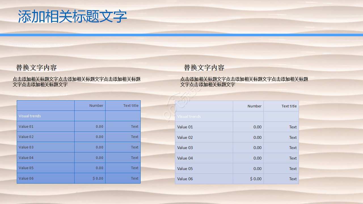The height and width of the screenshot is (204, 363).
Task: Click the Text title header in left table
Action: point(132,105)
